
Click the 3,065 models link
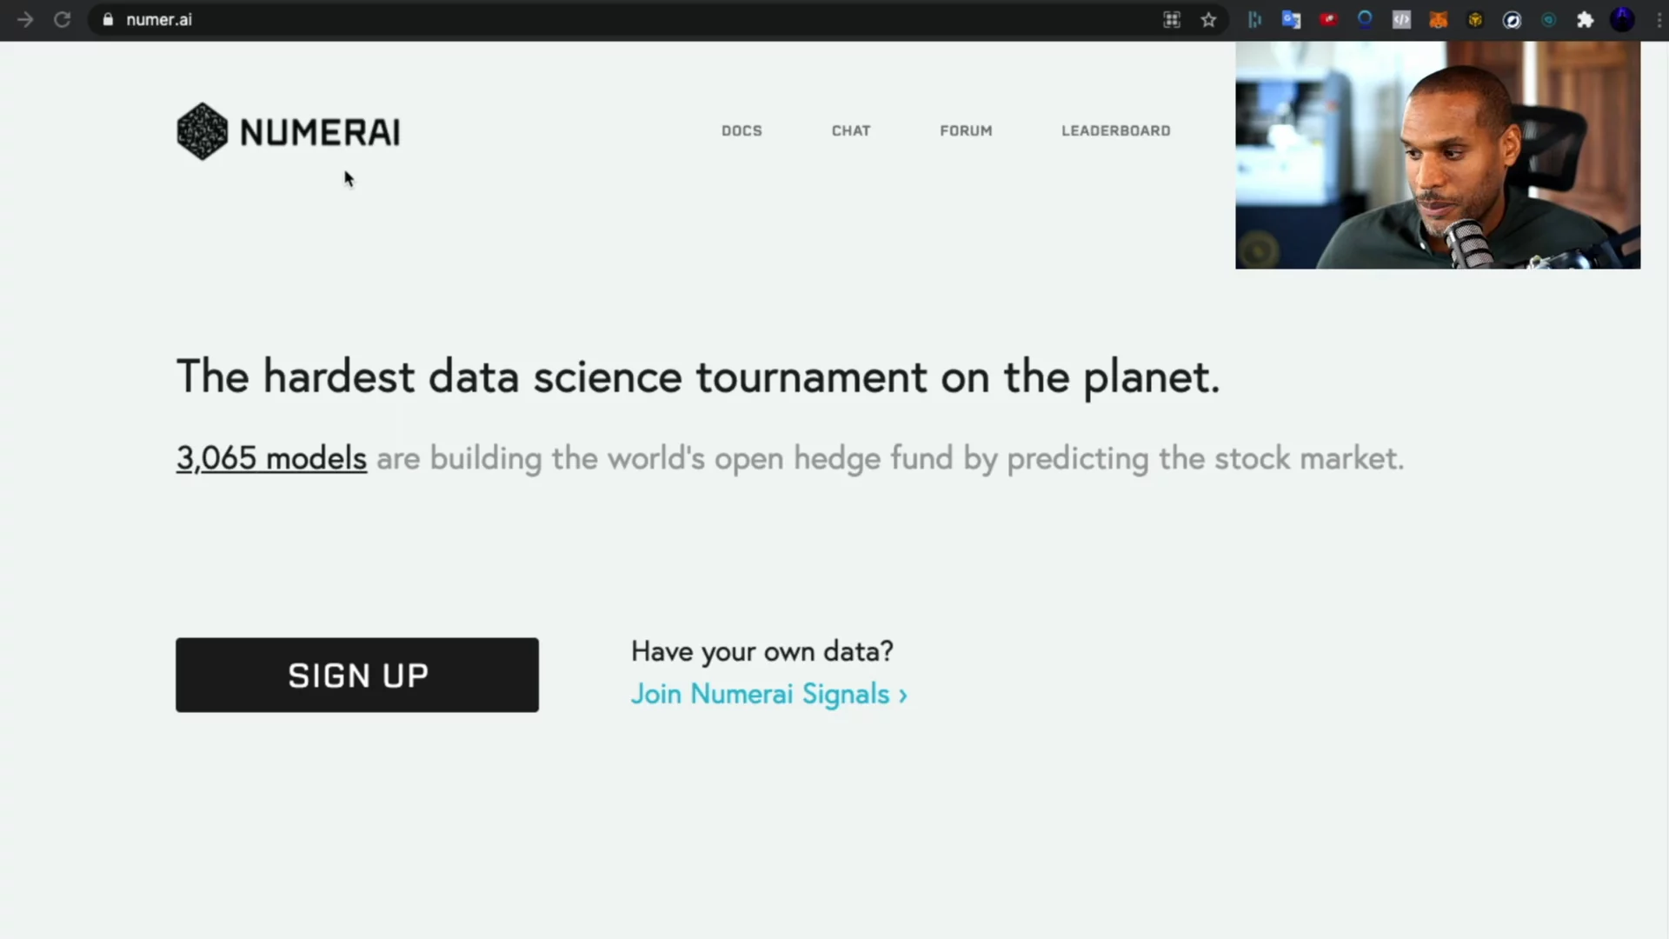[271, 458]
